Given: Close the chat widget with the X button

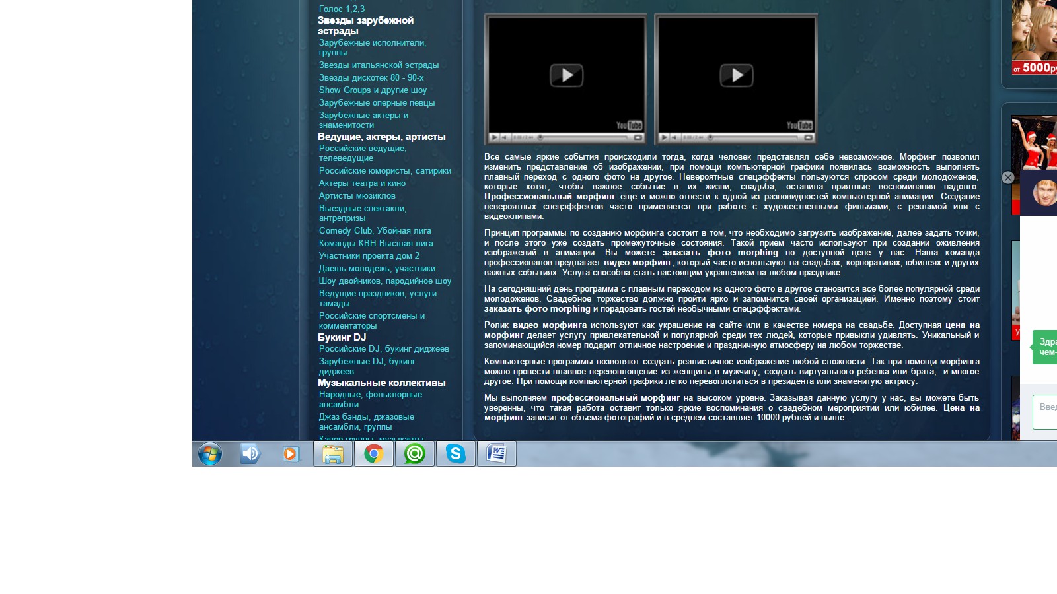Looking at the screenshot, I should pos(1007,178).
